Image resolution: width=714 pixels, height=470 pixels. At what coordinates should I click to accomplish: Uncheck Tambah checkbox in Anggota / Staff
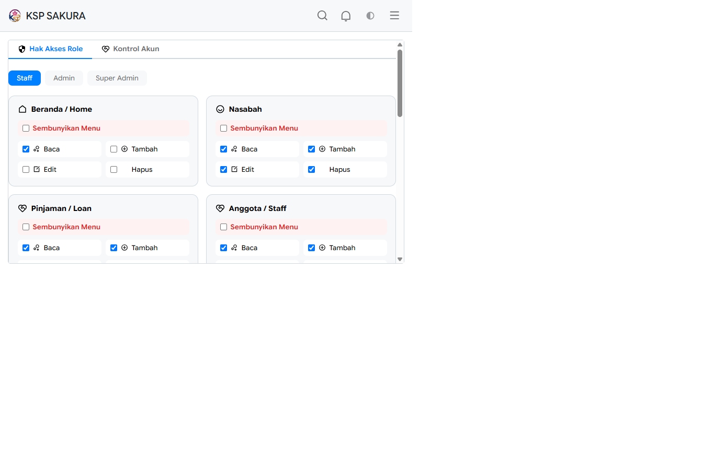click(x=311, y=248)
